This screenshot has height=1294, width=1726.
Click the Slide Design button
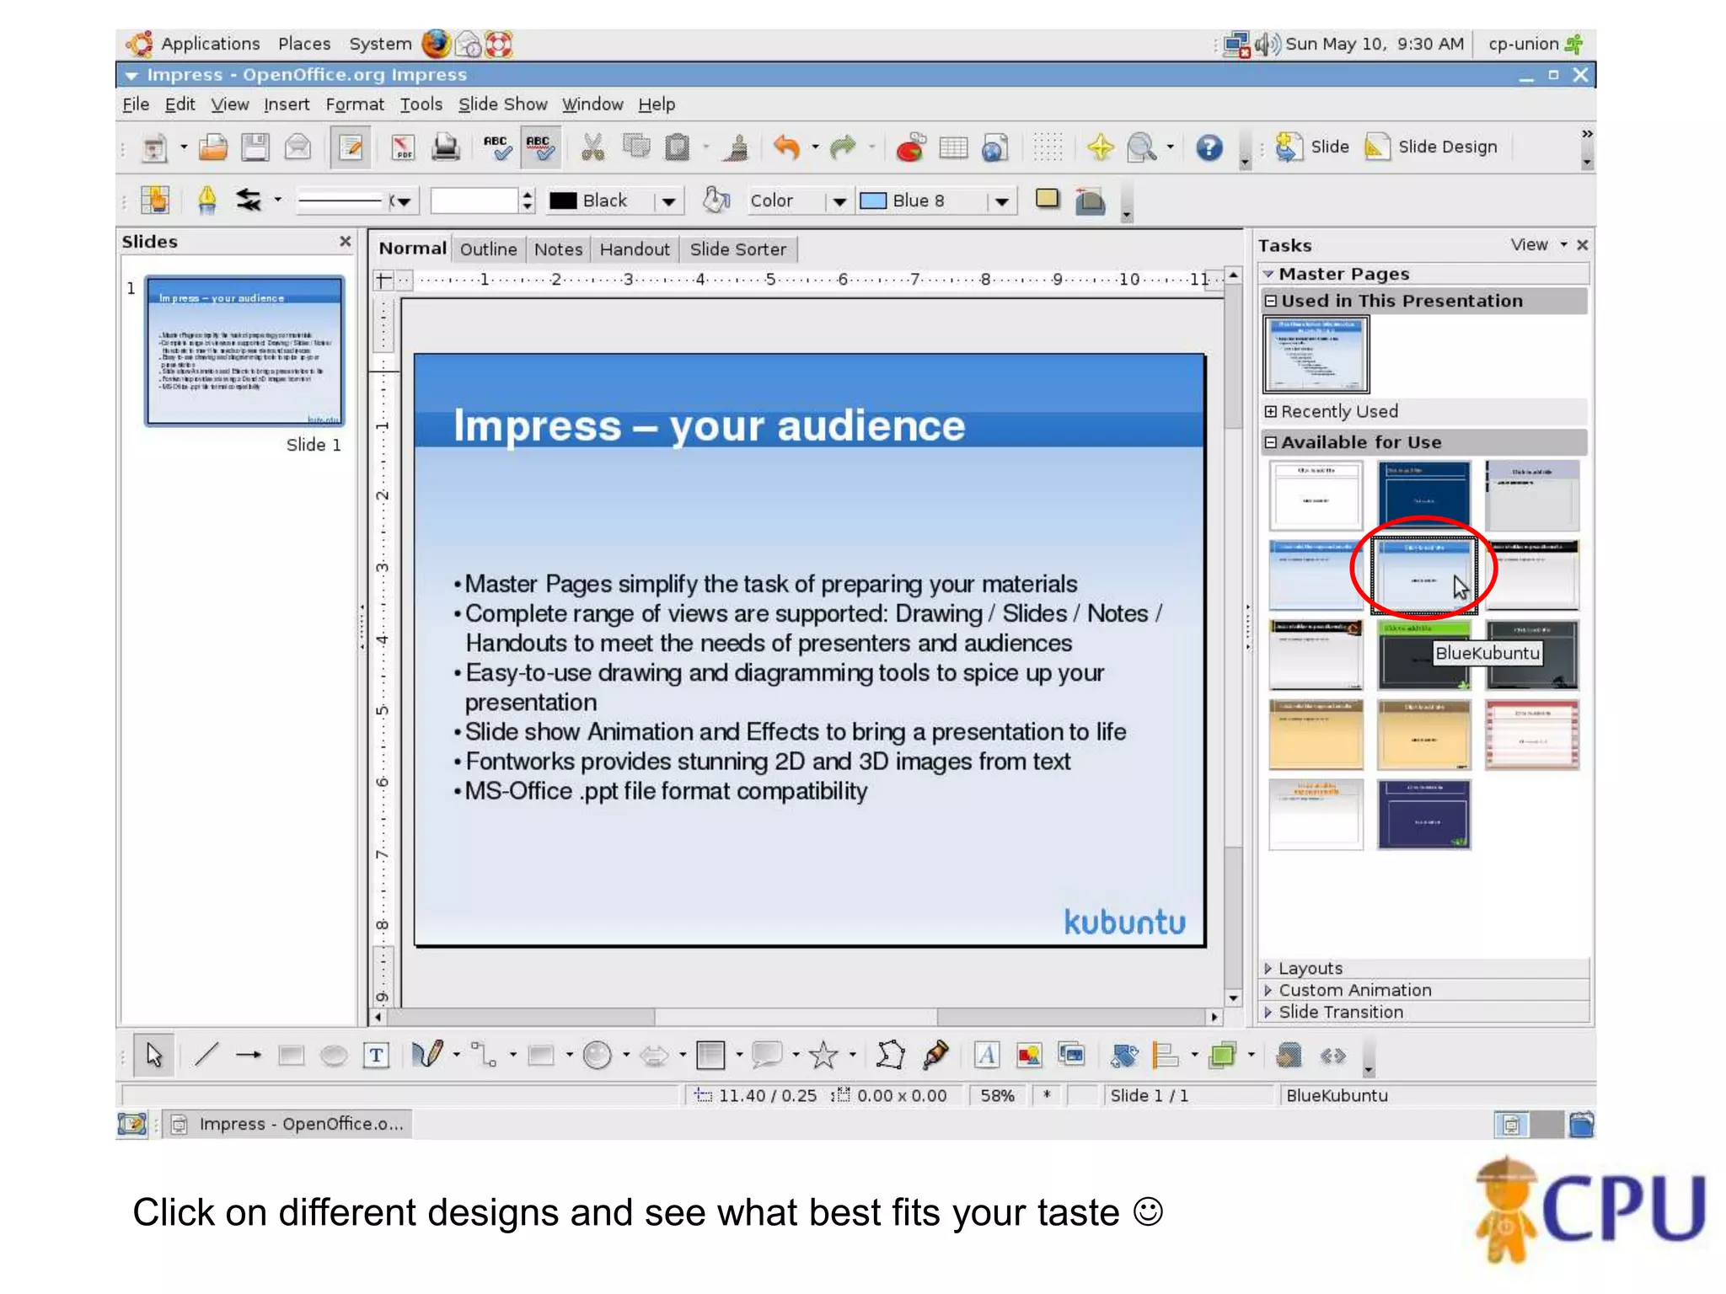click(x=1431, y=147)
